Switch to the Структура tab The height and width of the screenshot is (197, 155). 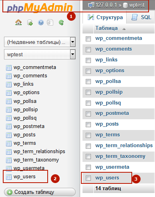point(105,18)
